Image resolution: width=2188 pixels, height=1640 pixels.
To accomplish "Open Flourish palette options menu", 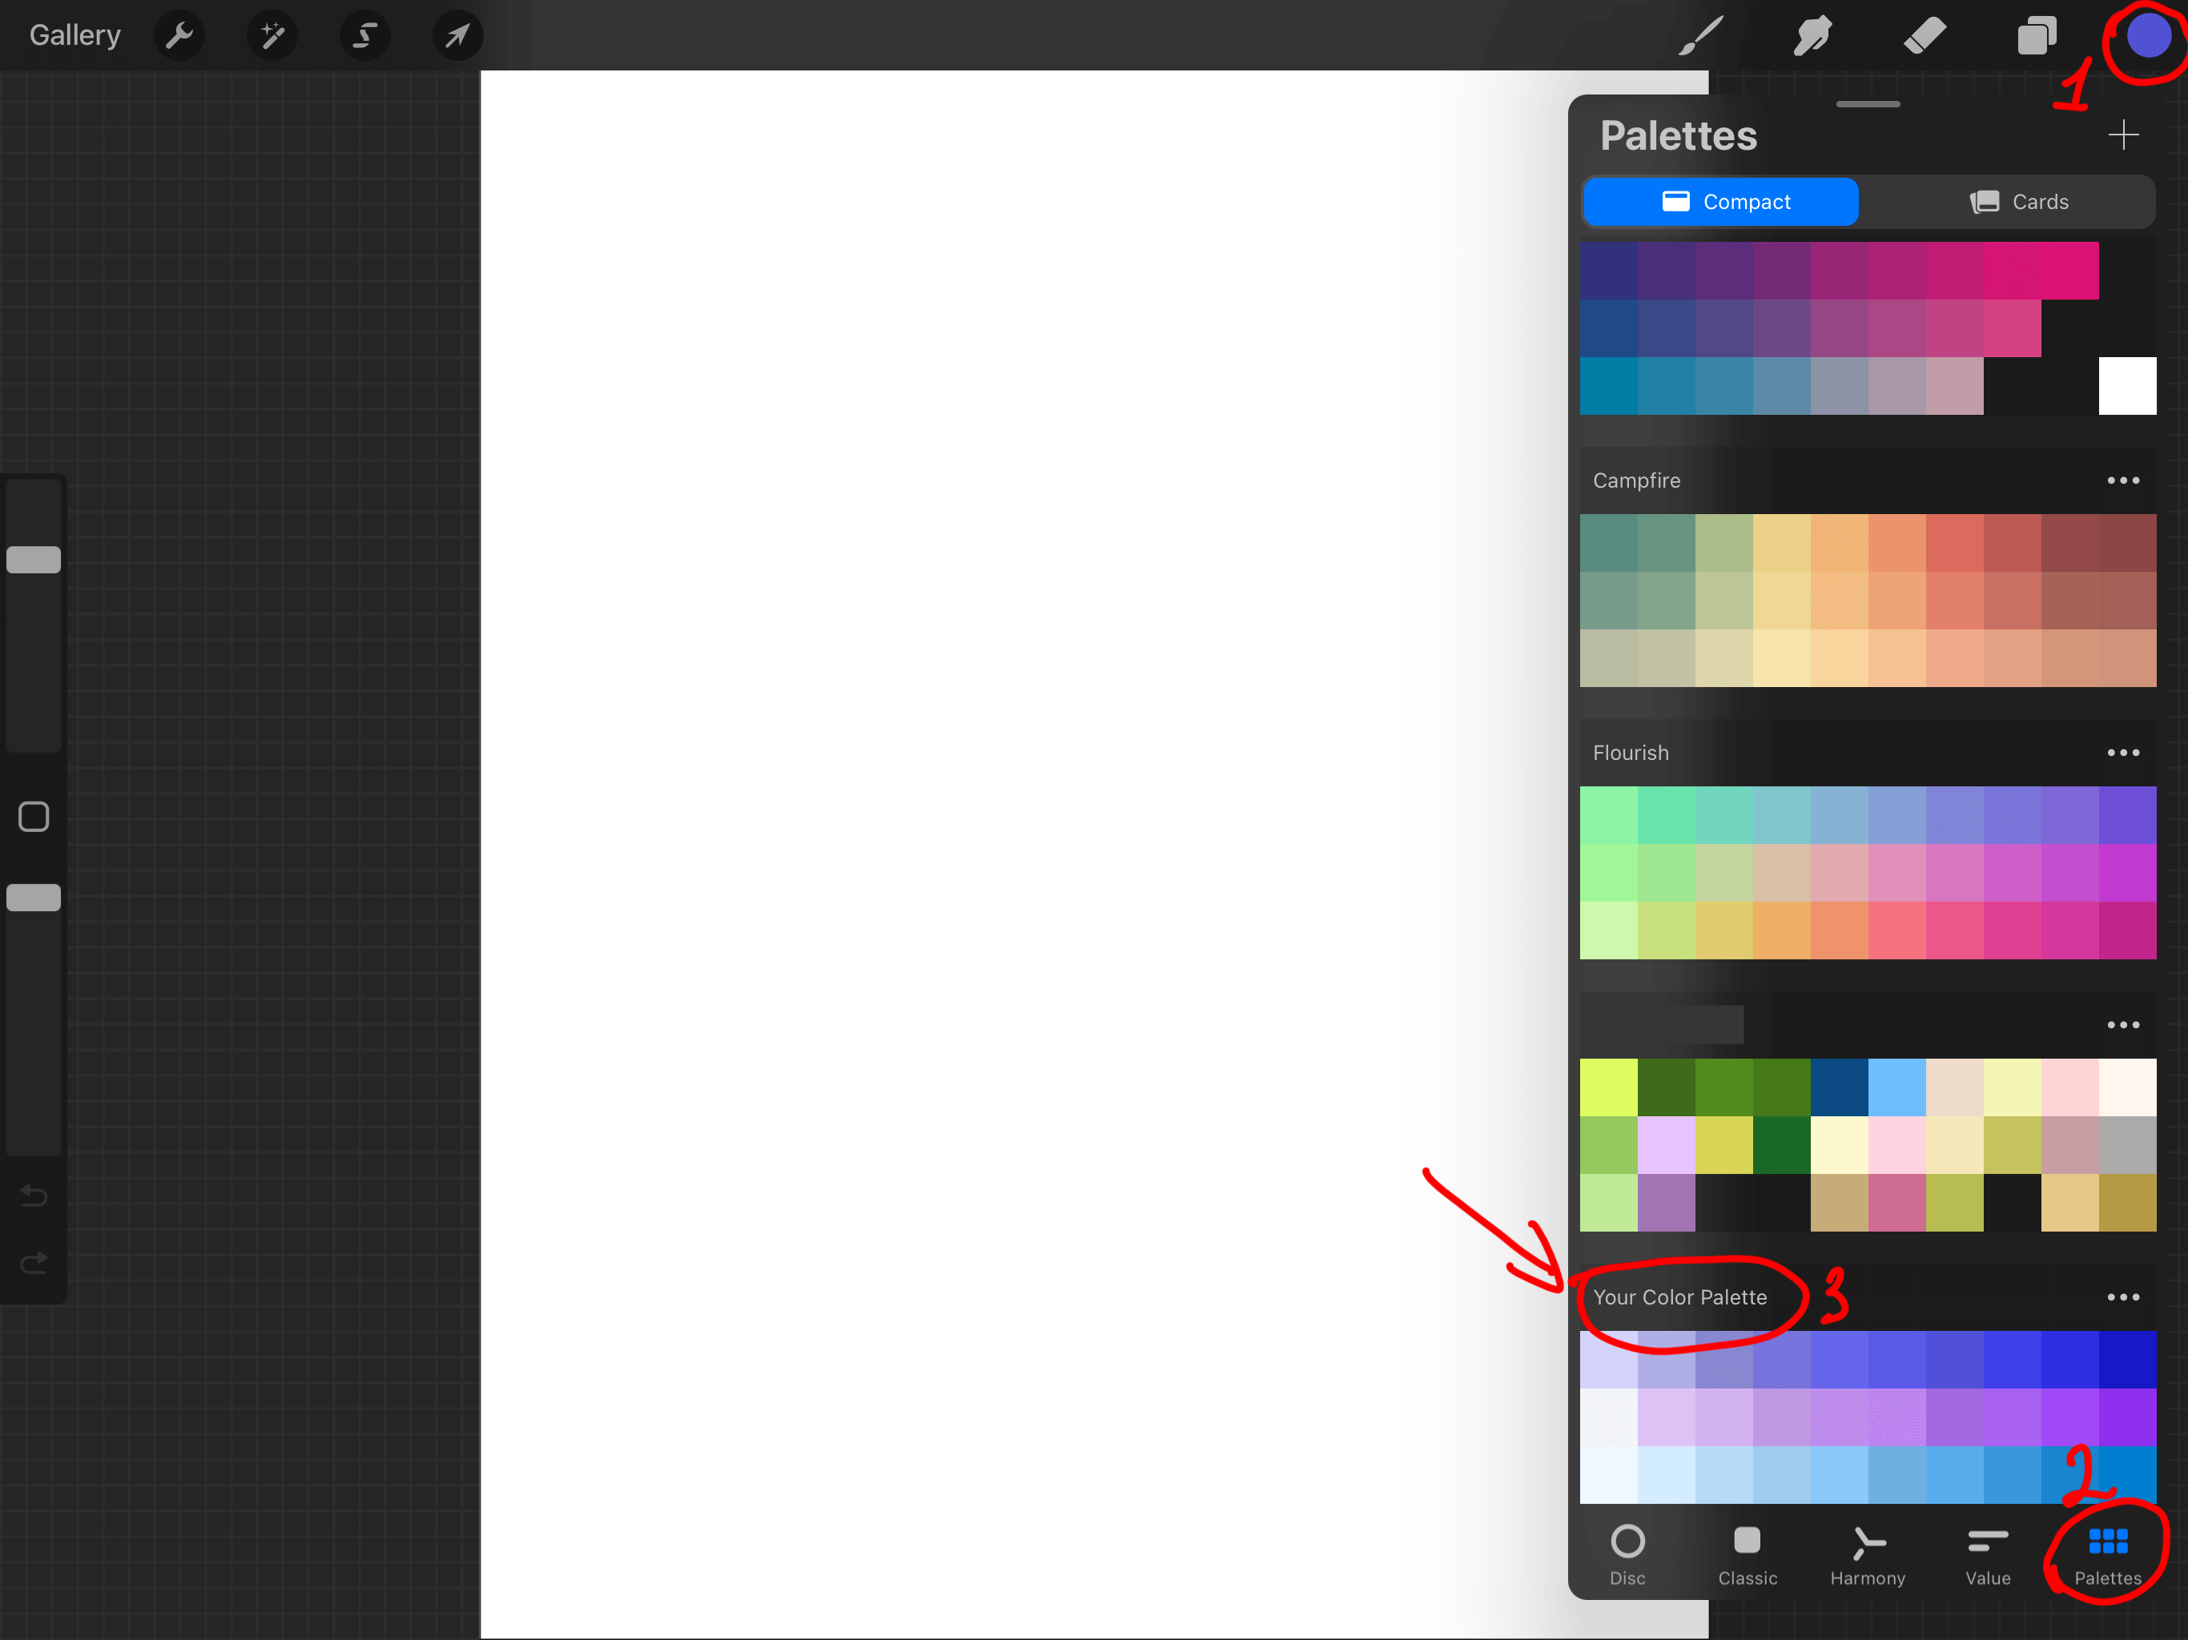I will (x=2122, y=753).
